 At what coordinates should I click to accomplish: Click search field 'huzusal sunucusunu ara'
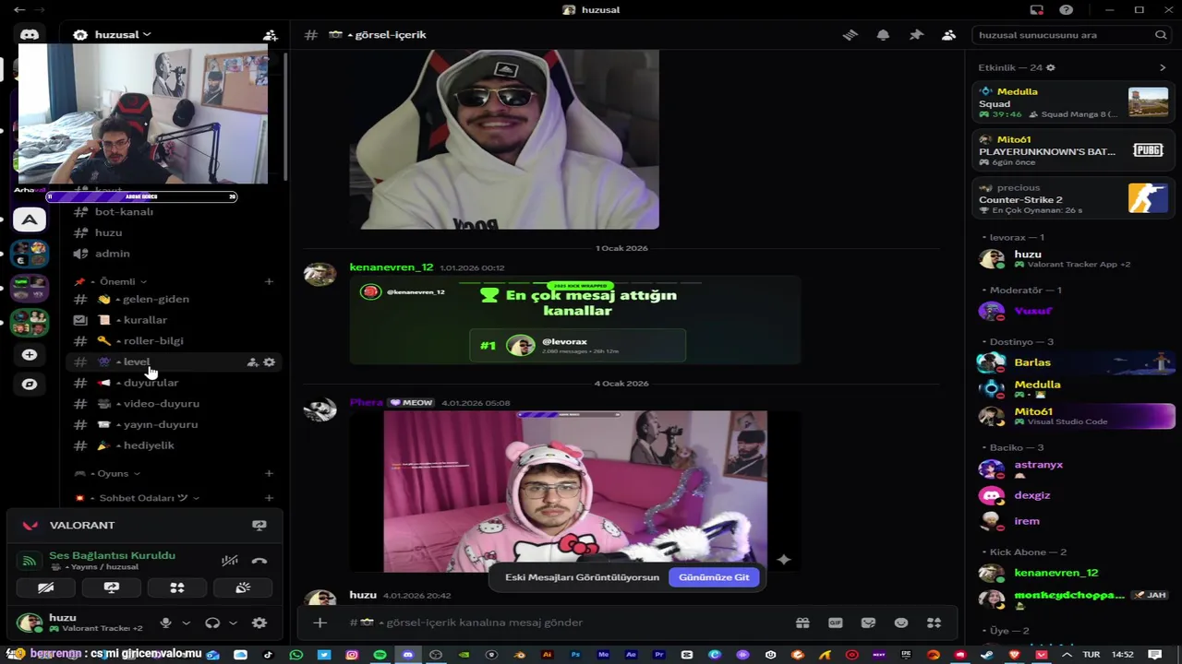[1071, 35]
